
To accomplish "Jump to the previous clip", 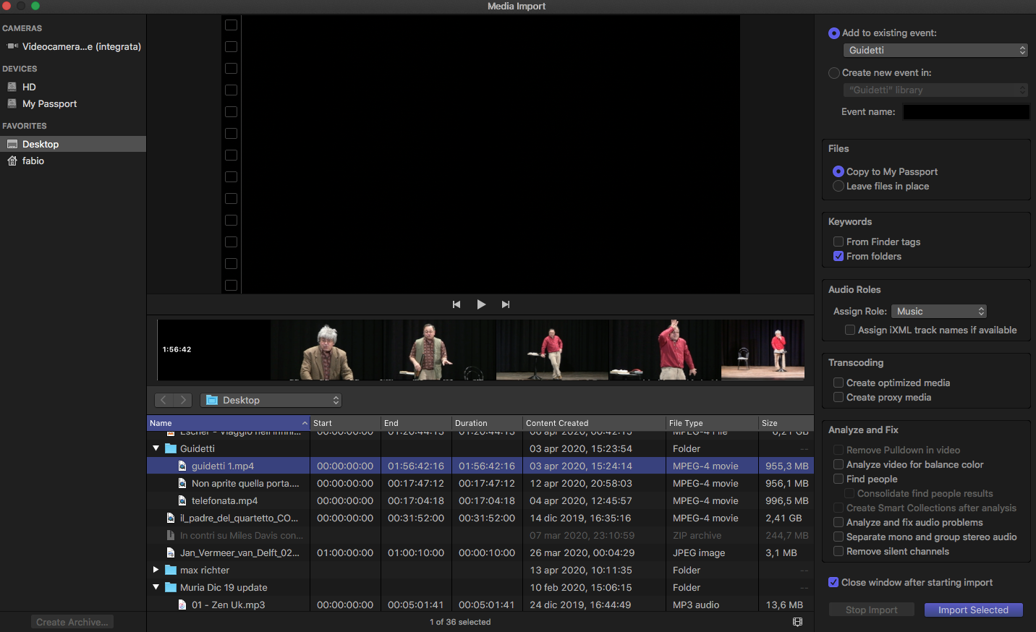I will pyautogui.click(x=457, y=304).
